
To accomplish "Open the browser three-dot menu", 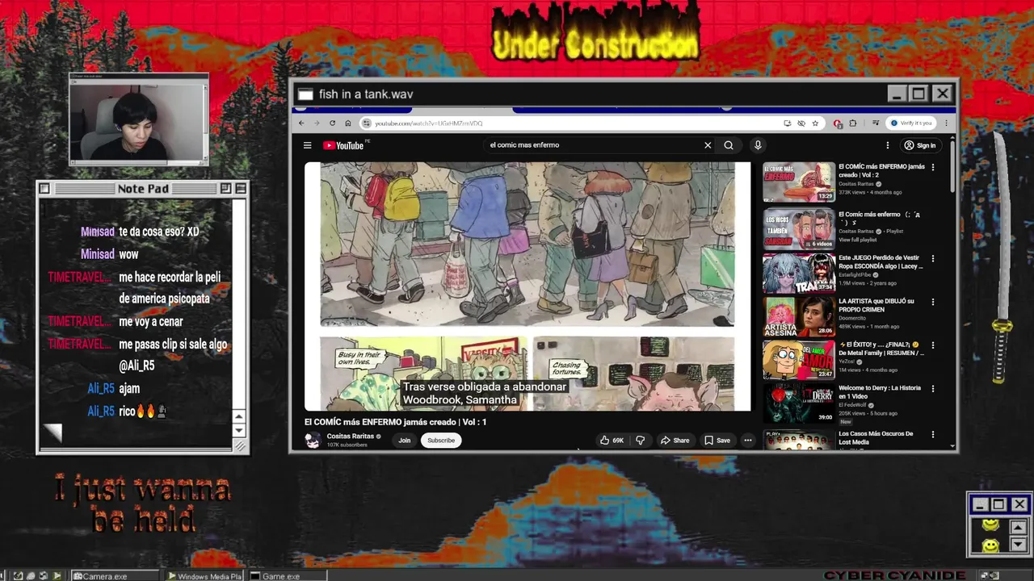I will [x=946, y=123].
